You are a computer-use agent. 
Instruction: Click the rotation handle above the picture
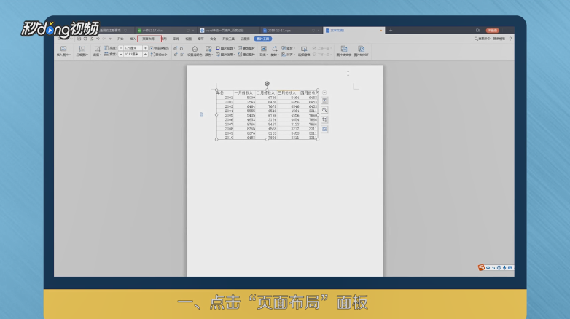pyautogui.click(x=268, y=84)
